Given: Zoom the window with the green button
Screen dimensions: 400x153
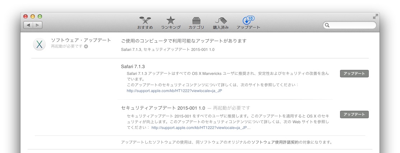Looking at the screenshot, I should [40, 16].
